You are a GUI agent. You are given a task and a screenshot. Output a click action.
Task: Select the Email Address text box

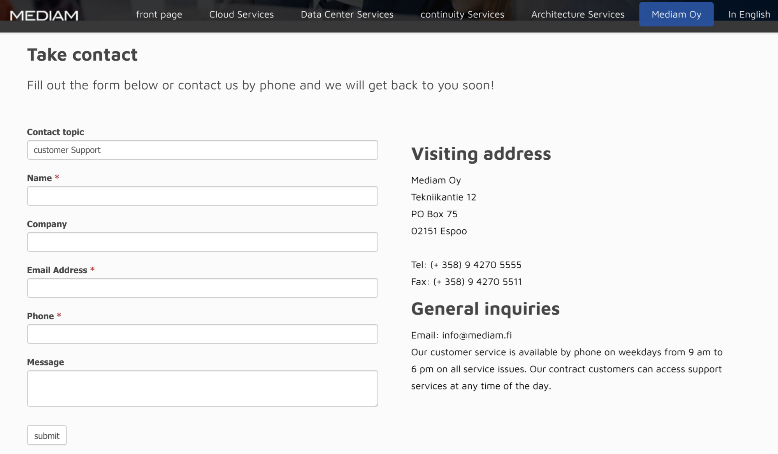click(202, 288)
